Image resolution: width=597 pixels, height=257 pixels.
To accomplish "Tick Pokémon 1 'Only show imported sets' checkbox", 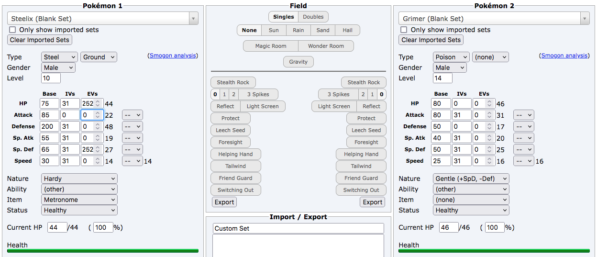I will (12, 30).
